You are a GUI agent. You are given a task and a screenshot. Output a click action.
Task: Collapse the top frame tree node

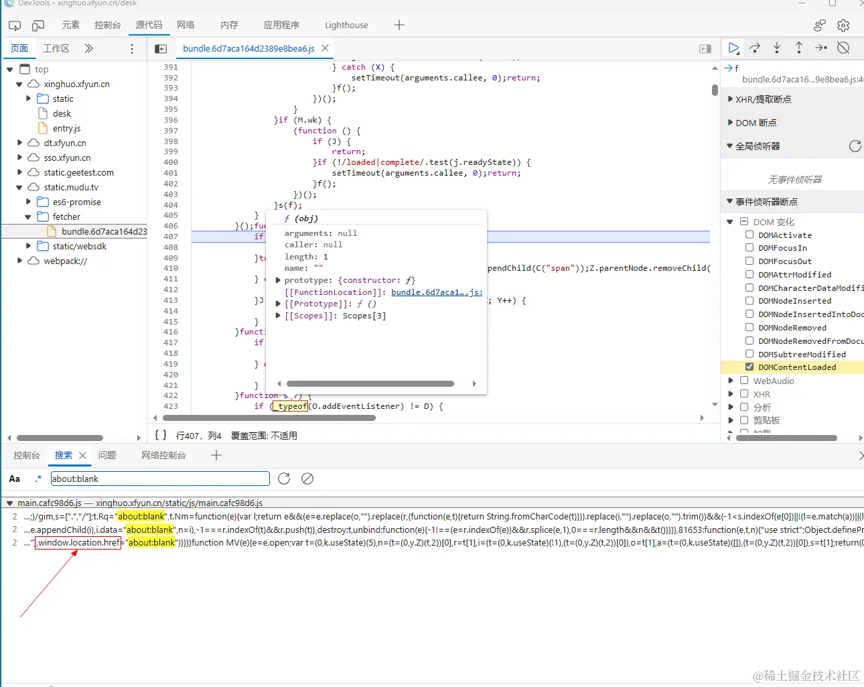pyautogui.click(x=10, y=70)
